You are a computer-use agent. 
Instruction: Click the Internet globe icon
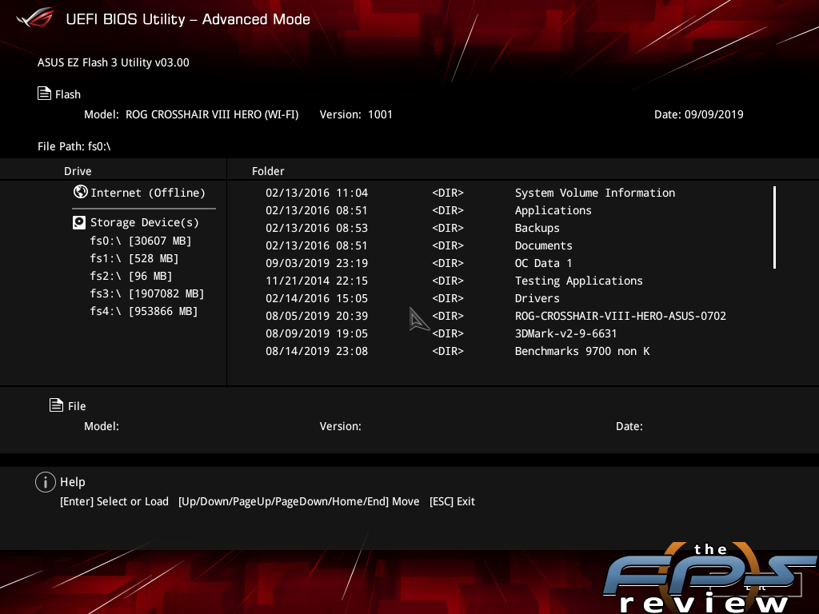pyautogui.click(x=81, y=192)
